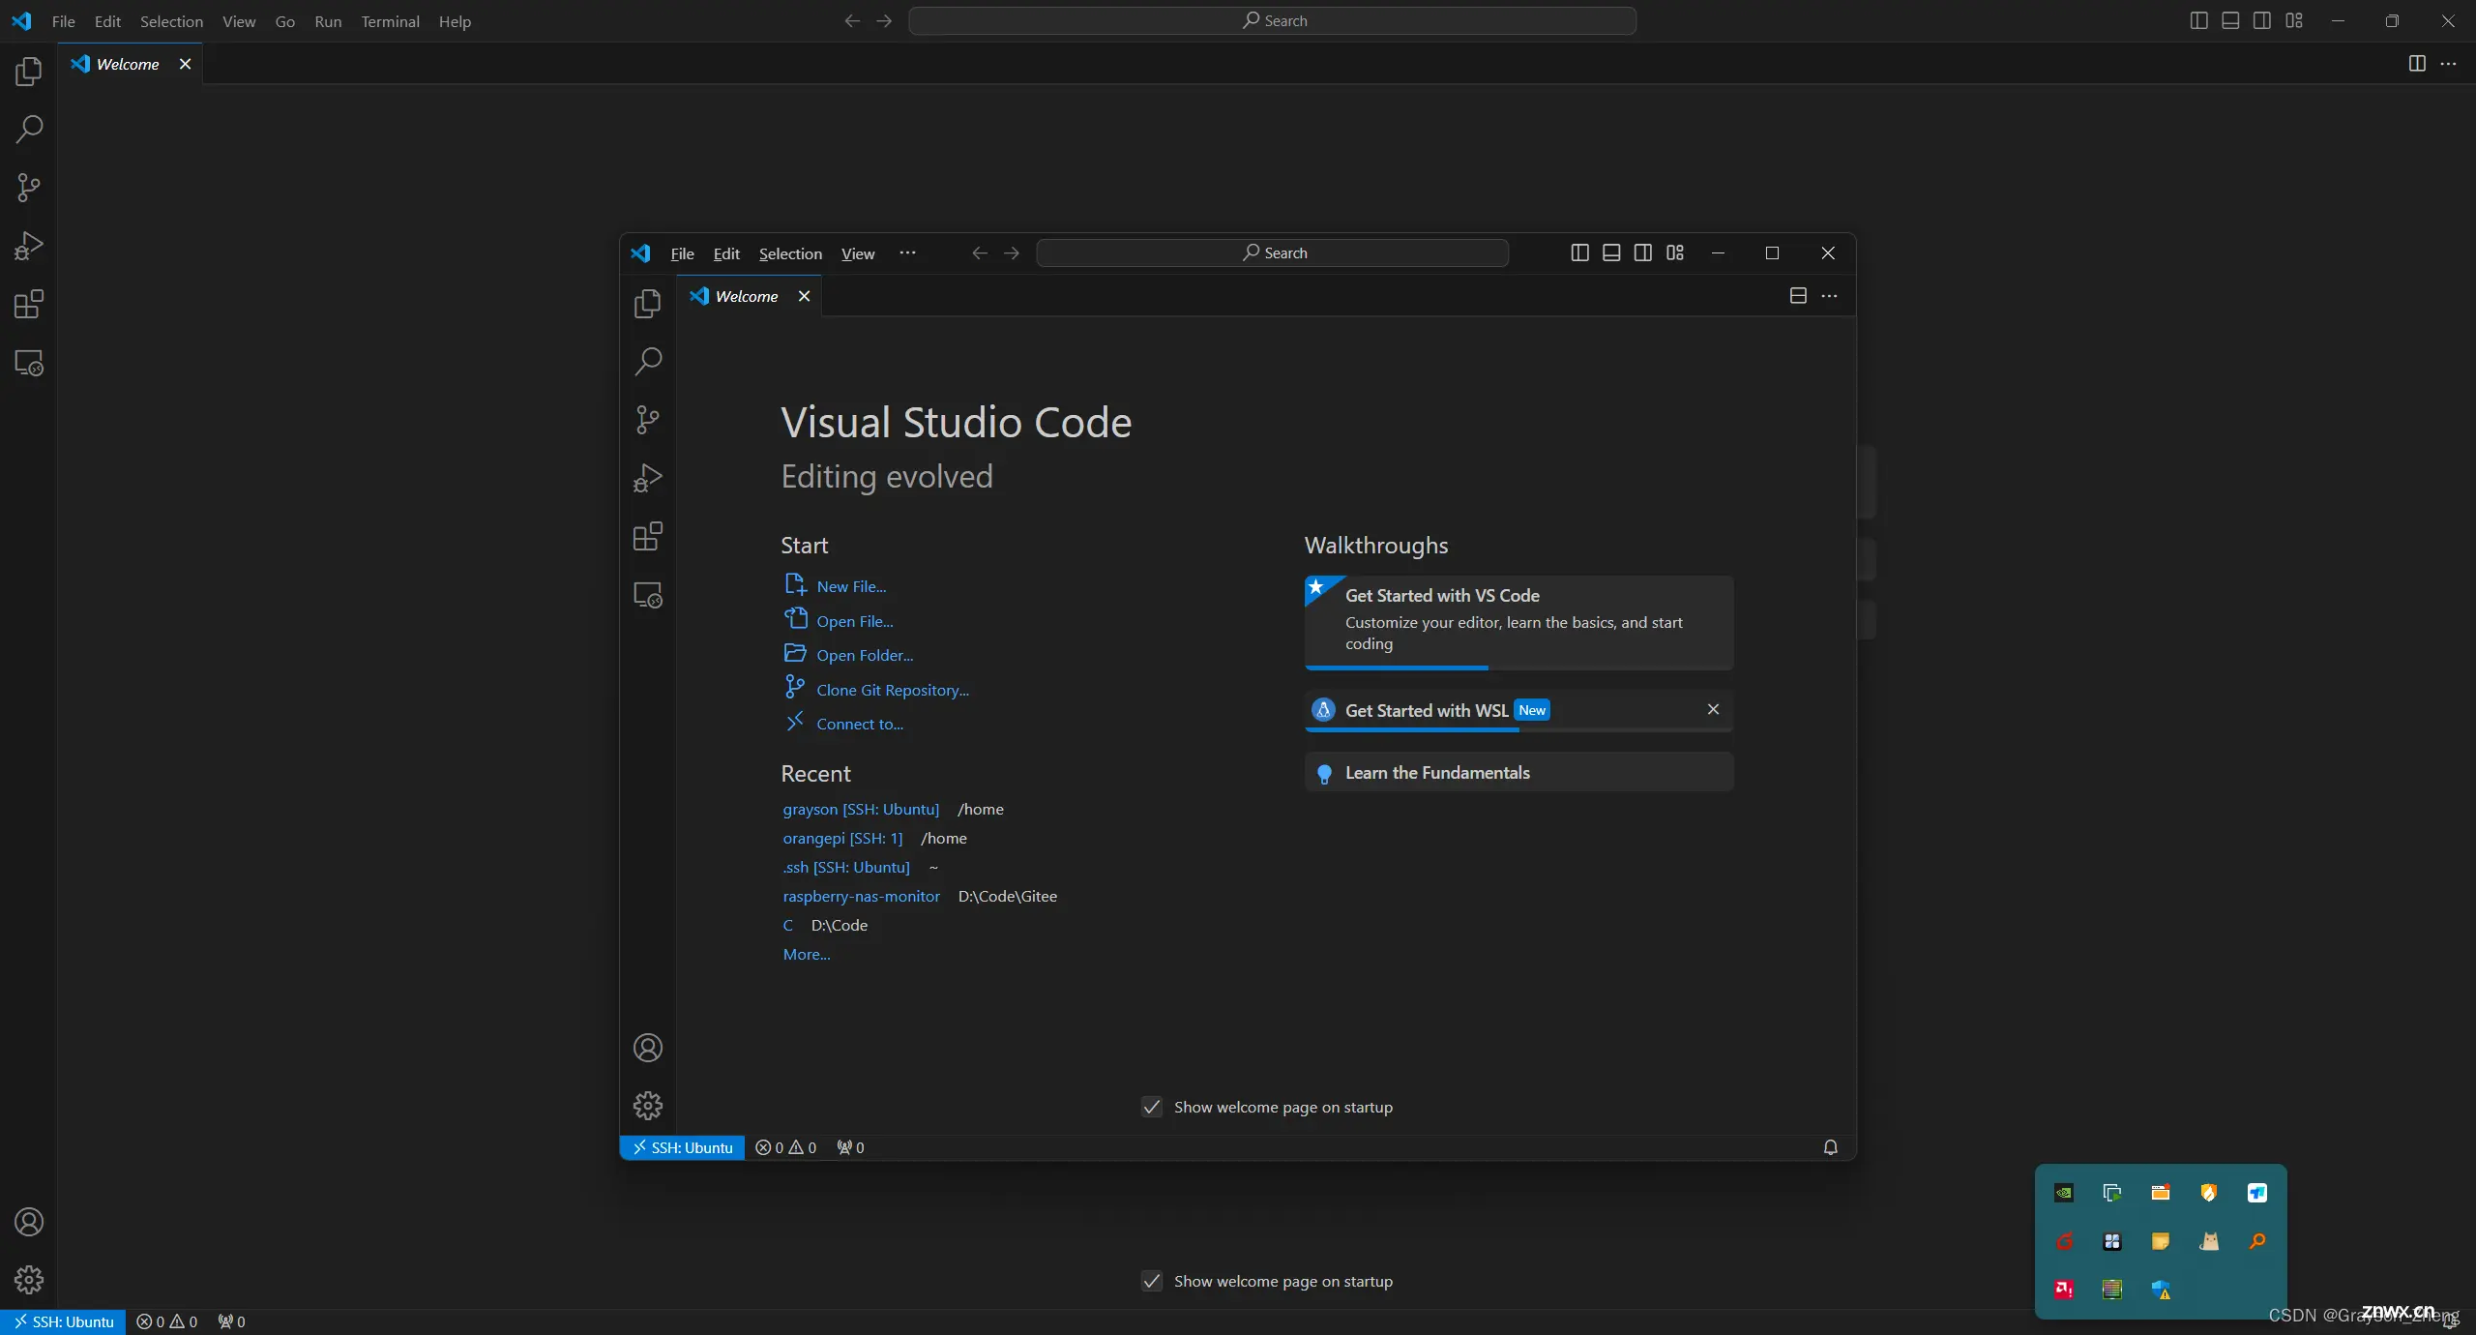The image size is (2476, 1335).
Task: Dismiss the Get Started with WSL walkthrough
Action: coord(1712,708)
